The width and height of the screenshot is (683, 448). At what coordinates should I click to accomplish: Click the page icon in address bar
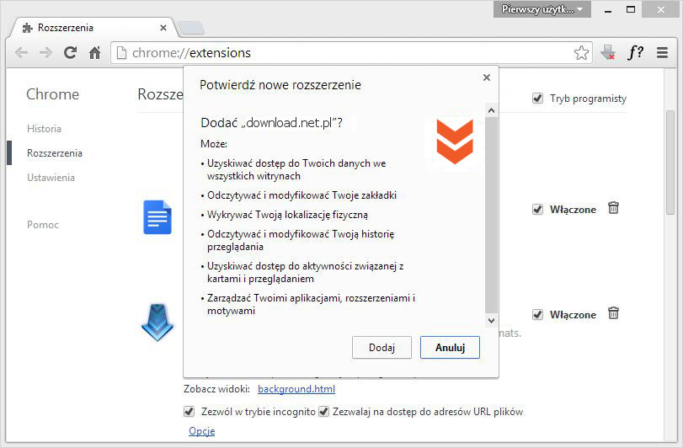pyautogui.click(x=121, y=53)
